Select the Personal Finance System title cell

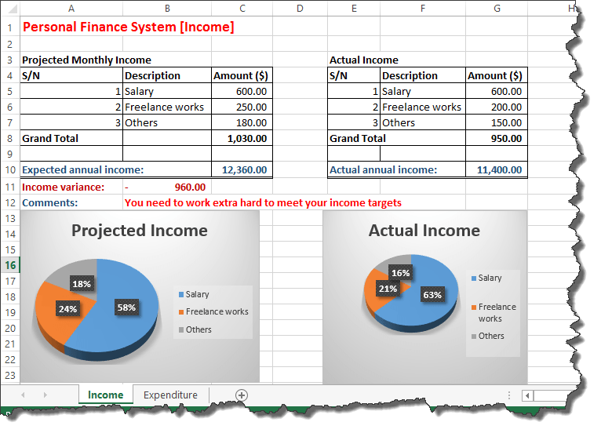(128, 27)
